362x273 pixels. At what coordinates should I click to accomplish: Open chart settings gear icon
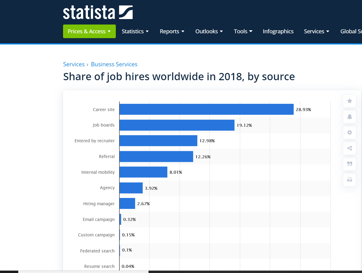[x=350, y=133]
